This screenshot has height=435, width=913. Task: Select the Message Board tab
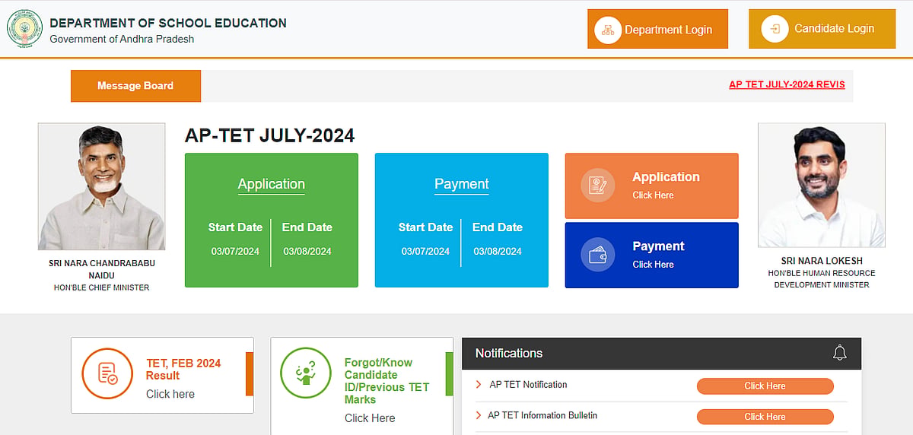coord(135,86)
